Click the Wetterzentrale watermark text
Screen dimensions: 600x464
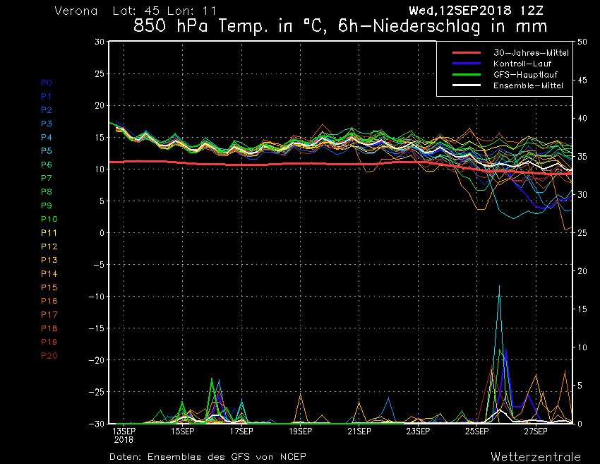(535, 456)
